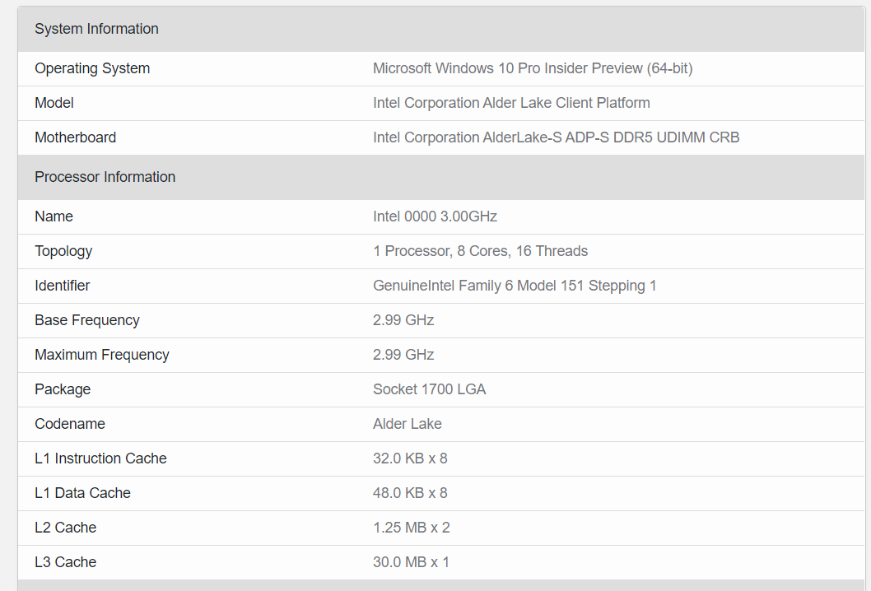
Task: Click the Windows 10 Pro Insider Preview value
Action: coord(532,68)
